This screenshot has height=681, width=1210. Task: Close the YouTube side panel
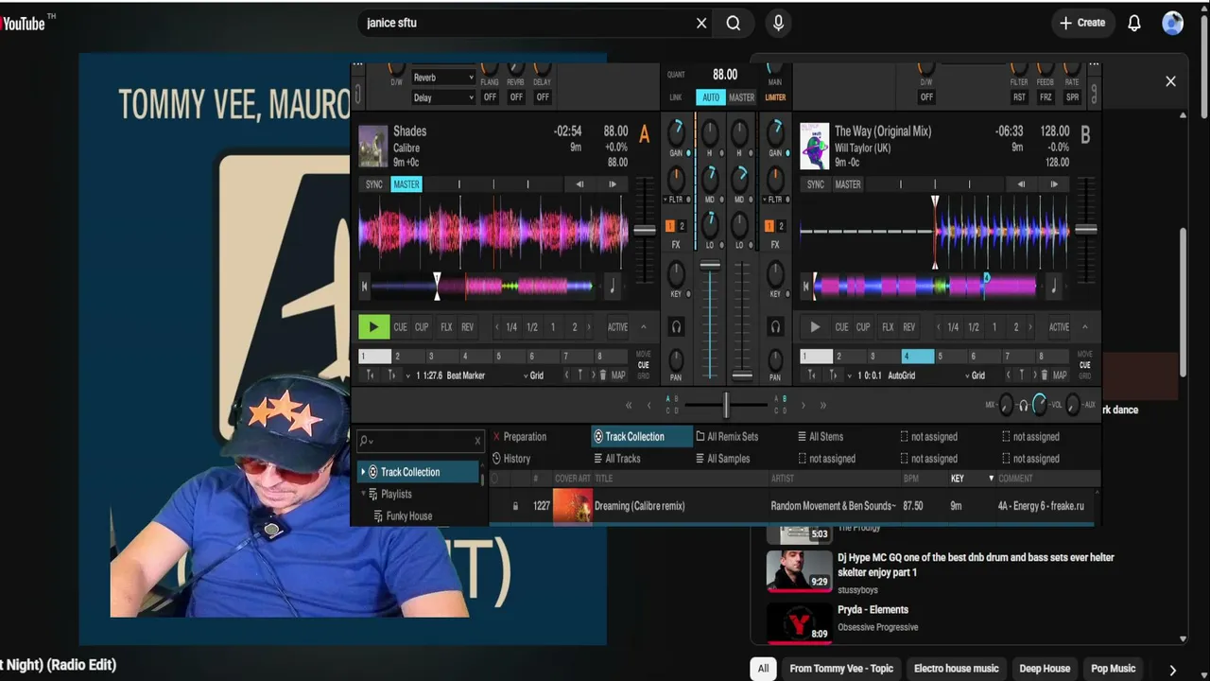tap(1170, 81)
